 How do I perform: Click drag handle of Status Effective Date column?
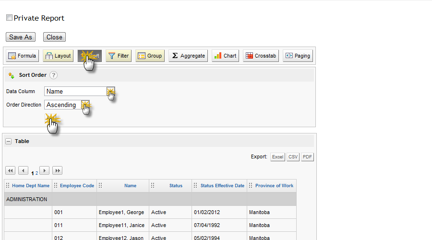coord(195,185)
